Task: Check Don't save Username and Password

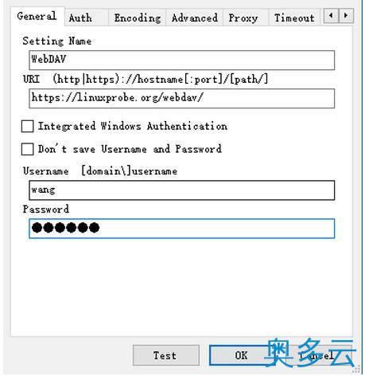Action: [x=27, y=149]
